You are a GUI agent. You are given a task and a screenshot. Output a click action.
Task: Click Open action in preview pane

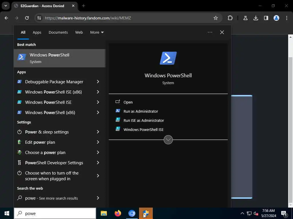point(128,102)
